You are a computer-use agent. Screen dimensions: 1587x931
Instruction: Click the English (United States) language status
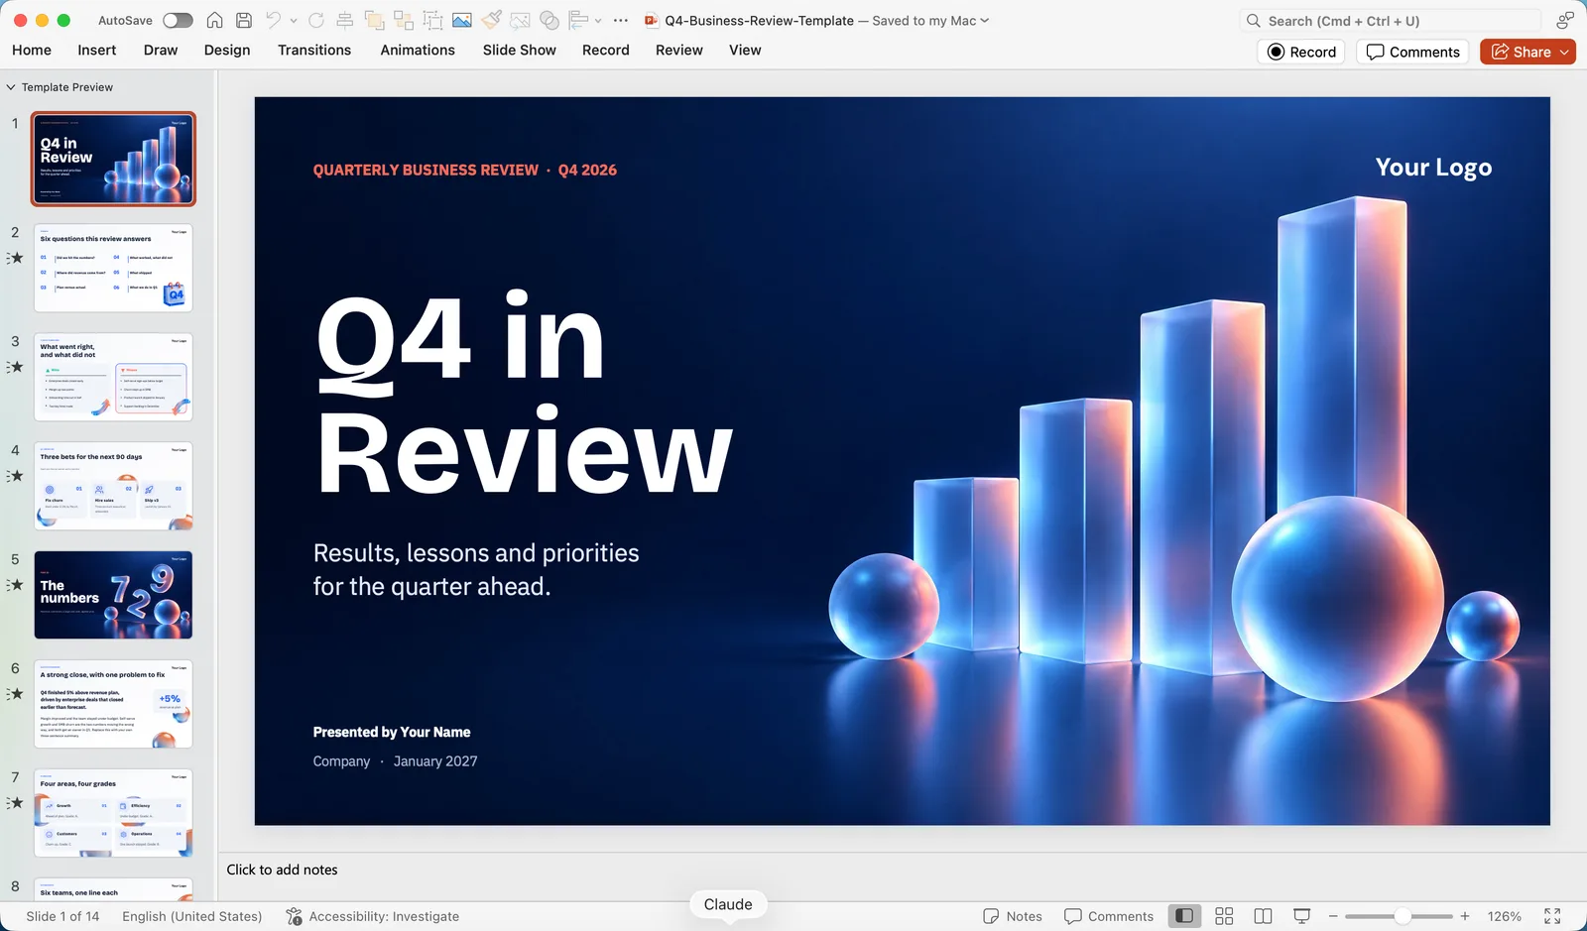(192, 916)
